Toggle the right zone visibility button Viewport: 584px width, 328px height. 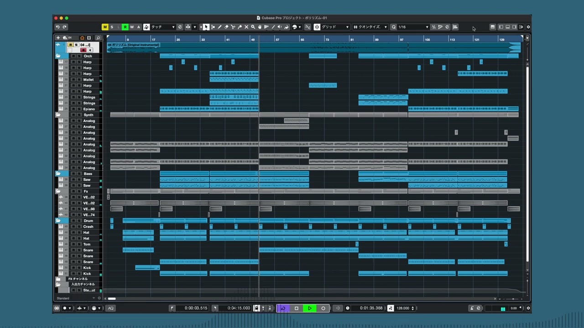point(515,27)
